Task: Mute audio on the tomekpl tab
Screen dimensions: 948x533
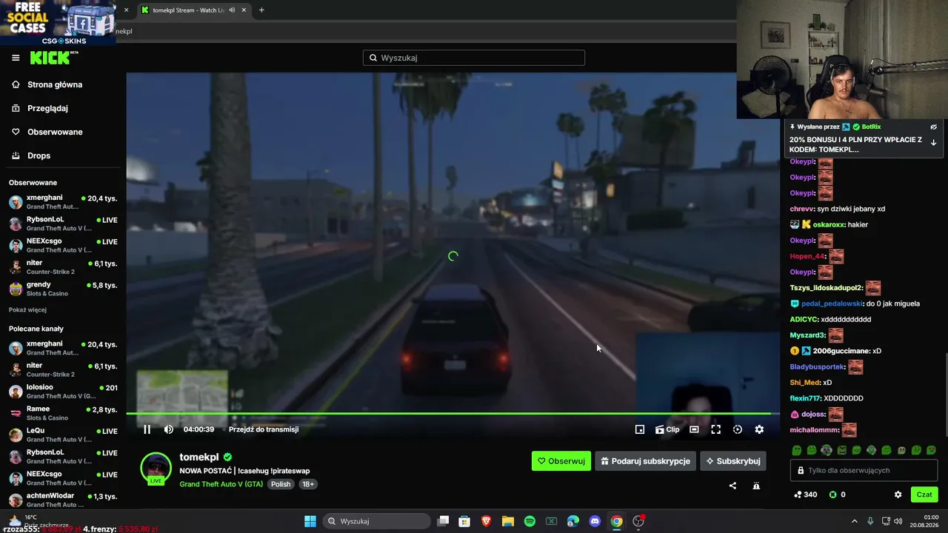Action: click(x=232, y=10)
